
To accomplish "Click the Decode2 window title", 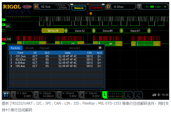I will 74,48.
